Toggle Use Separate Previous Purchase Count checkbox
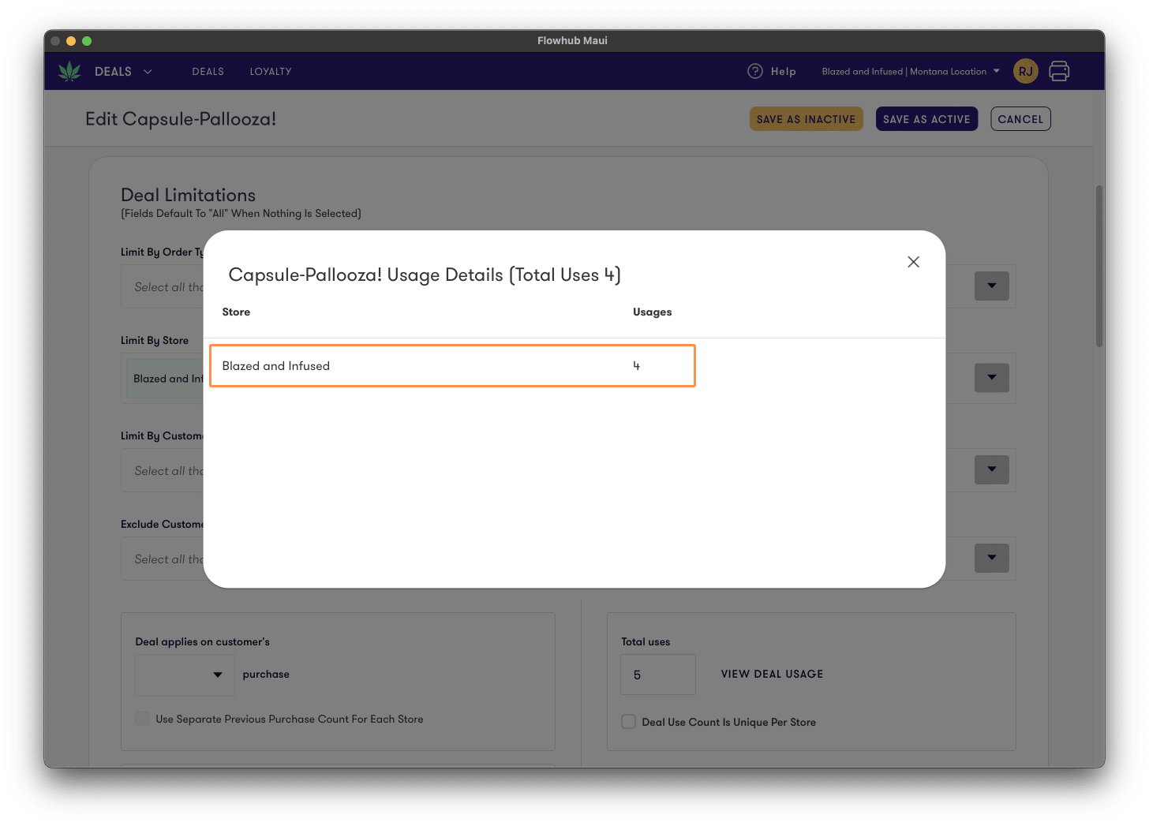 (143, 719)
